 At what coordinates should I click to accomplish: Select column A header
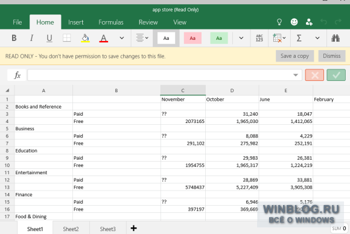pos(43,90)
